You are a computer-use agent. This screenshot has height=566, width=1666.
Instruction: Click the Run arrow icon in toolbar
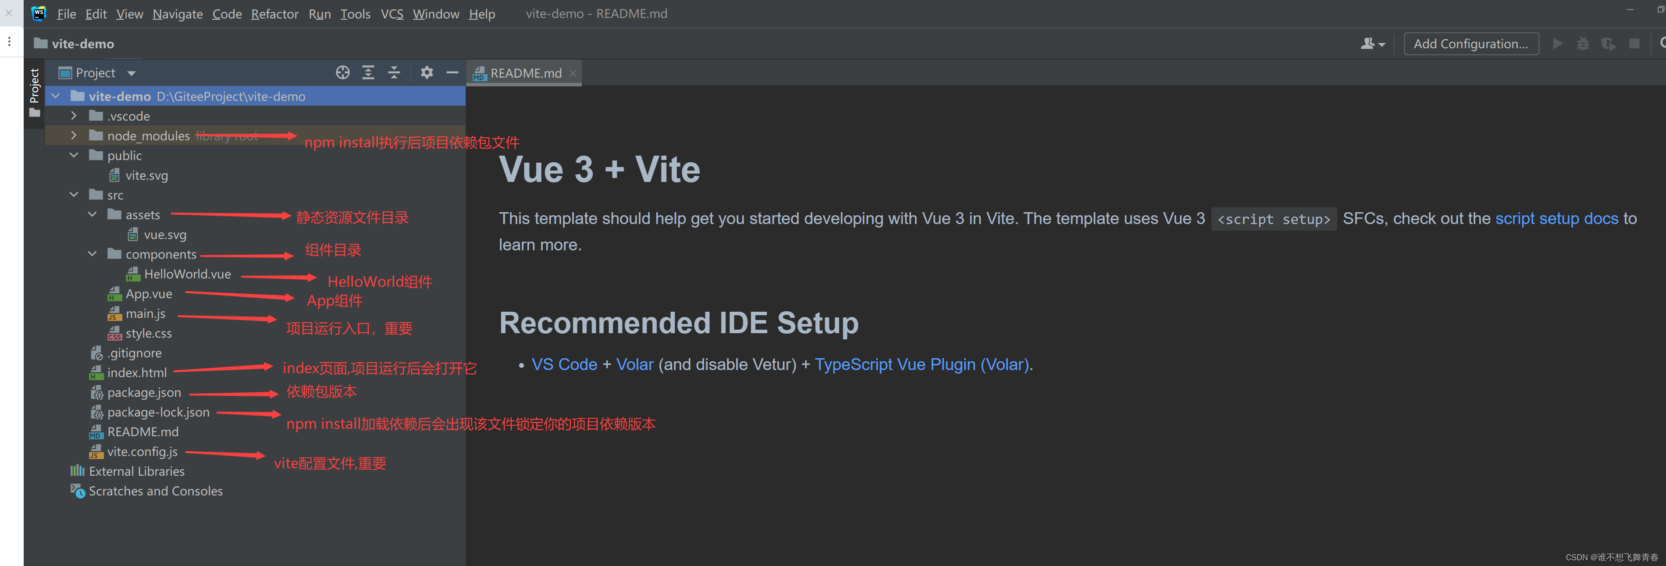point(1557,43)
